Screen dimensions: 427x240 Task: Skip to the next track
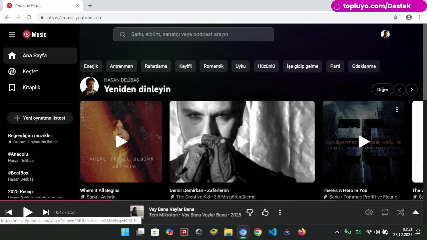[46, 212]
